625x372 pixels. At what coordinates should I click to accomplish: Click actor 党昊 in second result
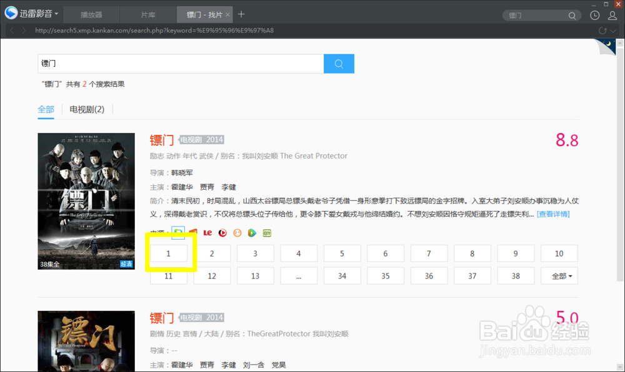(279, 365)
